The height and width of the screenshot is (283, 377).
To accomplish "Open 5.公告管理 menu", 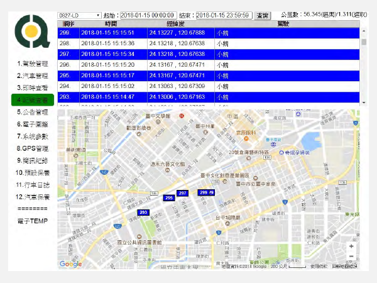I will [x=33, y=112].
